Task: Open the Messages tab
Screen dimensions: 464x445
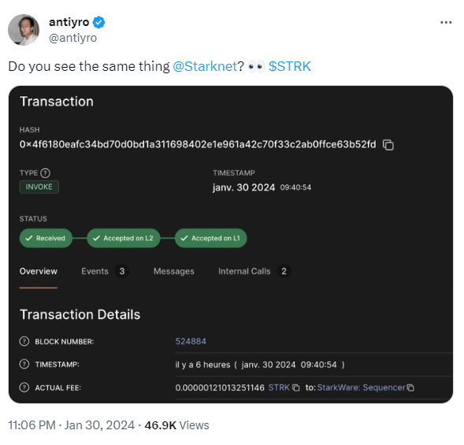Action: [174, 271]
